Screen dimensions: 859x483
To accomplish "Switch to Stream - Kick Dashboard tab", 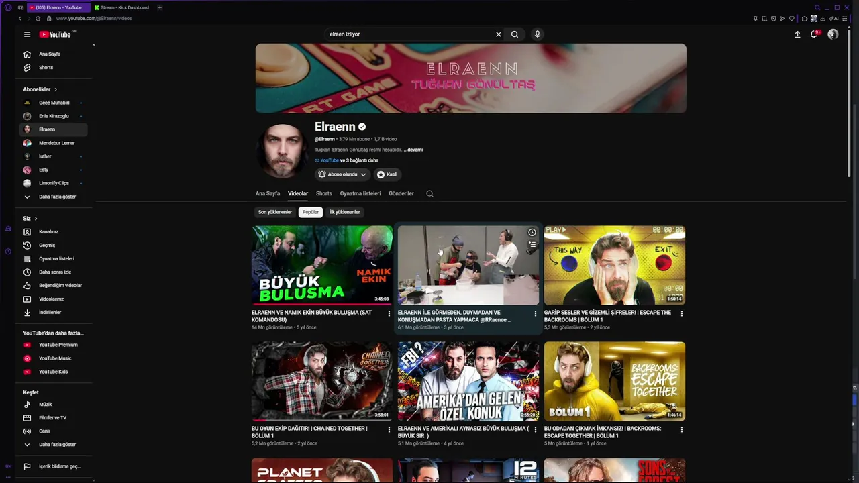I will (122, 7).
